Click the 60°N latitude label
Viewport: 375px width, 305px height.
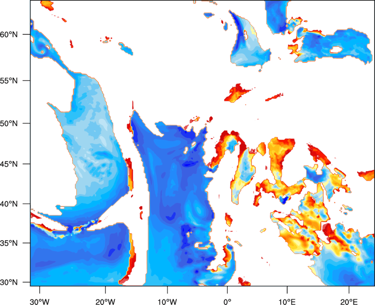coord(9,34)
